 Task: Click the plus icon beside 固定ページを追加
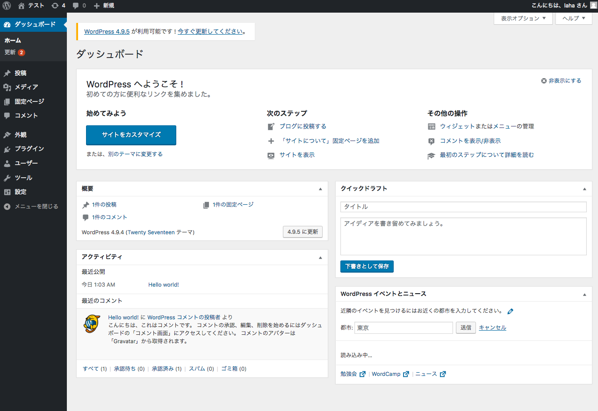coord(271,141)
